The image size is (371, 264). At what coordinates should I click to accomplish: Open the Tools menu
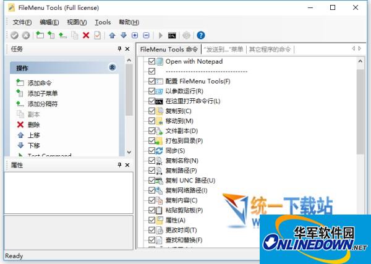(x=103, y=22)
